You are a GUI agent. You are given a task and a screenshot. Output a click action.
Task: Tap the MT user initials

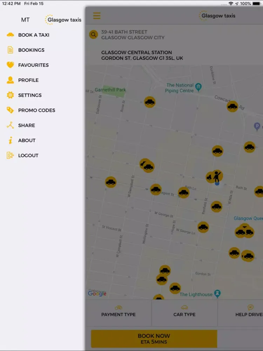tap(25, 20)
